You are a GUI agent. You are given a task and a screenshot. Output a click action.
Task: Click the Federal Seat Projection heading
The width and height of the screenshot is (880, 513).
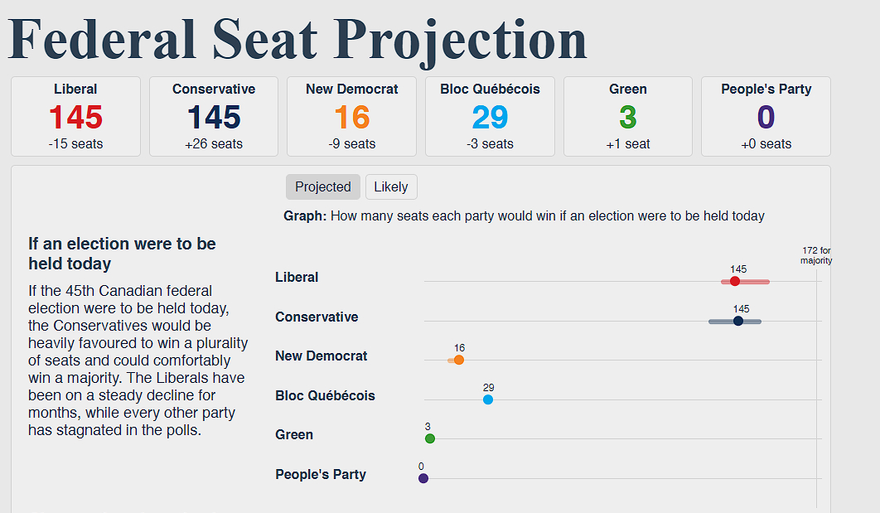pyautogui.click(x=297, y=39)
